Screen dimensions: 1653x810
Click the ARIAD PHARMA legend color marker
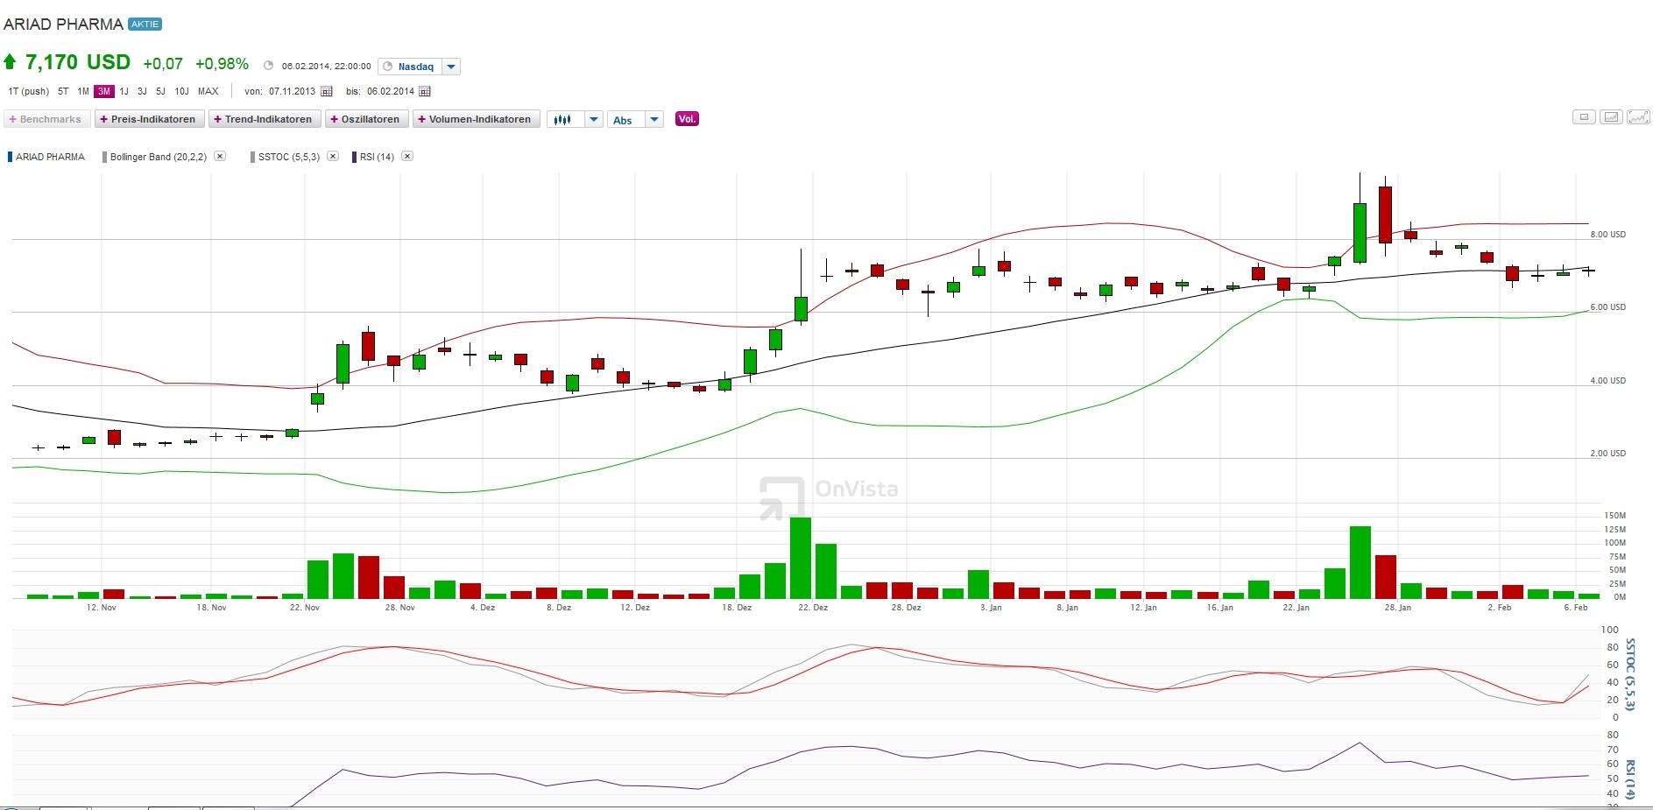click(10, 157)
